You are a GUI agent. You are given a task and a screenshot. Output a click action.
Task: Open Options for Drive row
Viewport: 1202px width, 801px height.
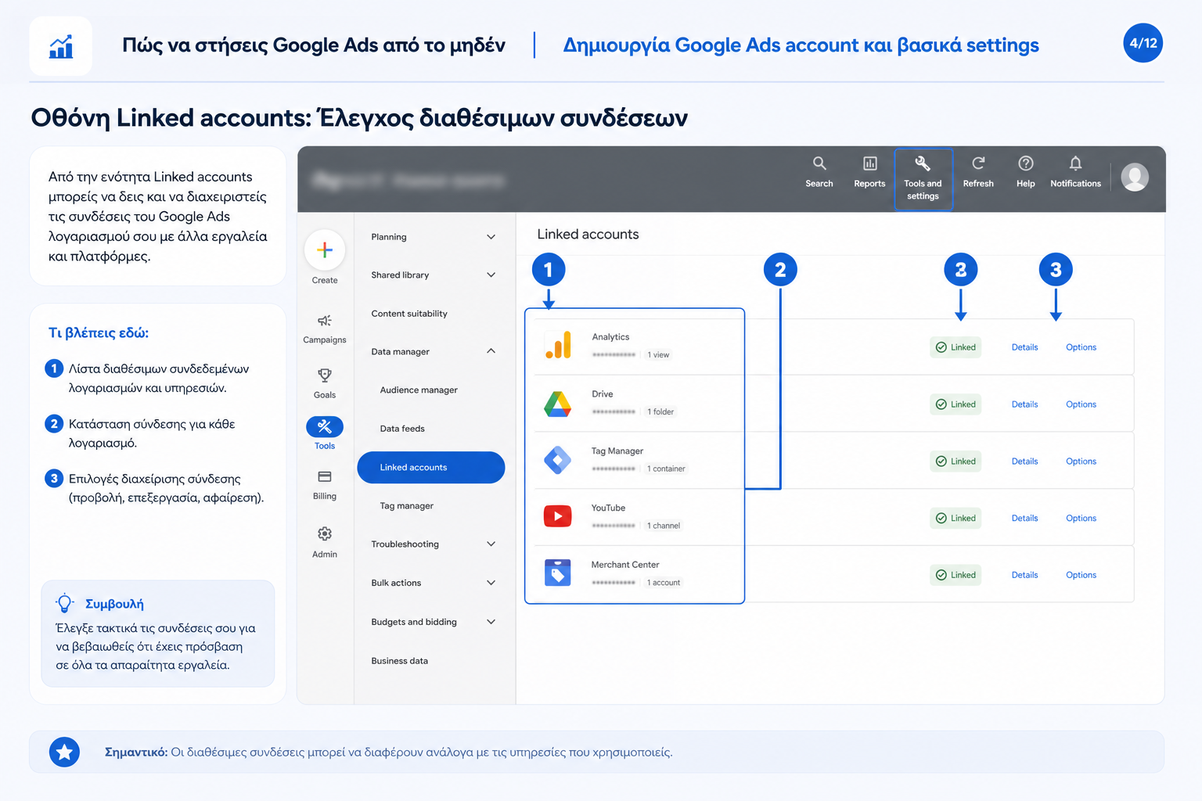tap(1081, 404)
